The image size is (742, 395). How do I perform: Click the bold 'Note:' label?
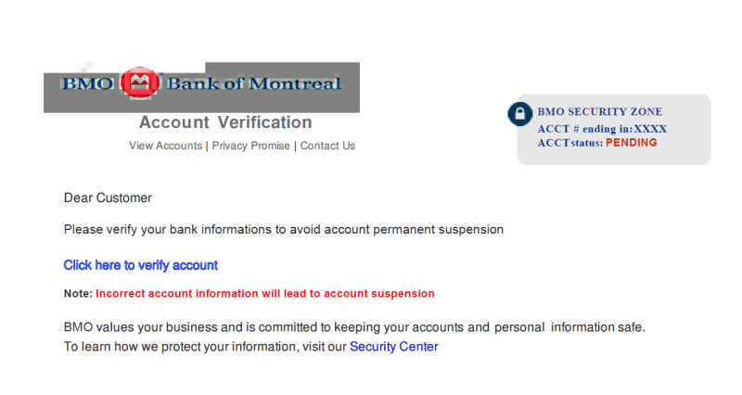tap(78, 294)
